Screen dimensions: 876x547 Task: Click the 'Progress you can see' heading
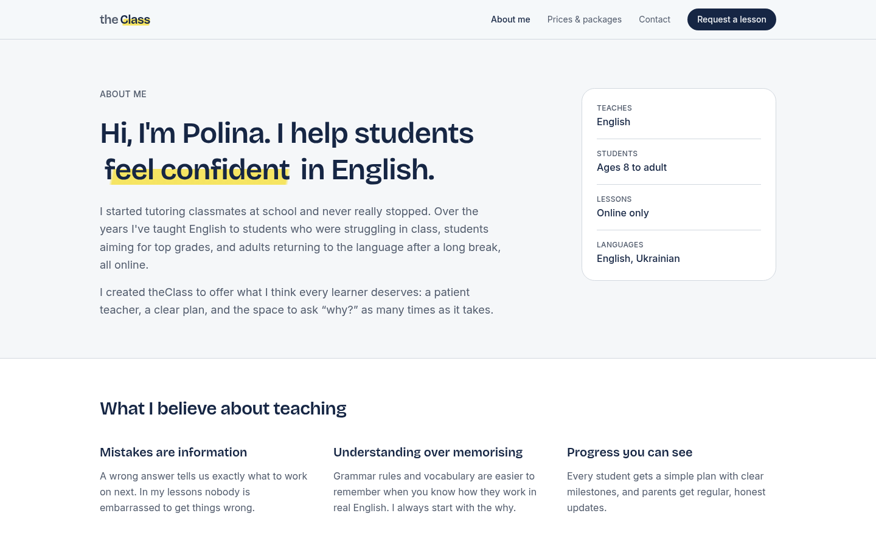click(x=630, y=452)
